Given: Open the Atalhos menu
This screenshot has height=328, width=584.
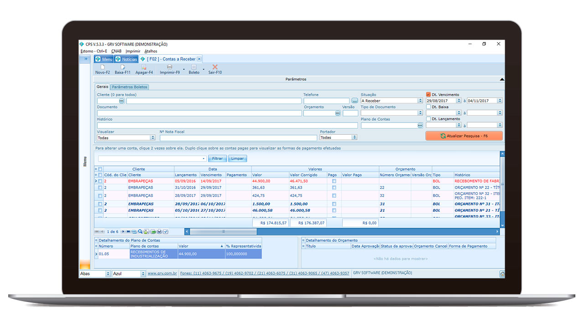Looking at the screenshot, I should 151,51.
